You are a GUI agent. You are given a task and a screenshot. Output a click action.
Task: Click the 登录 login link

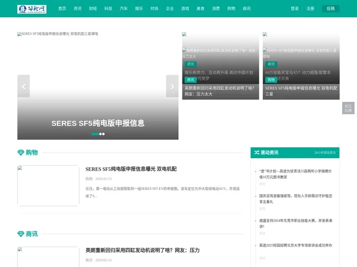[x=295, y=8]
